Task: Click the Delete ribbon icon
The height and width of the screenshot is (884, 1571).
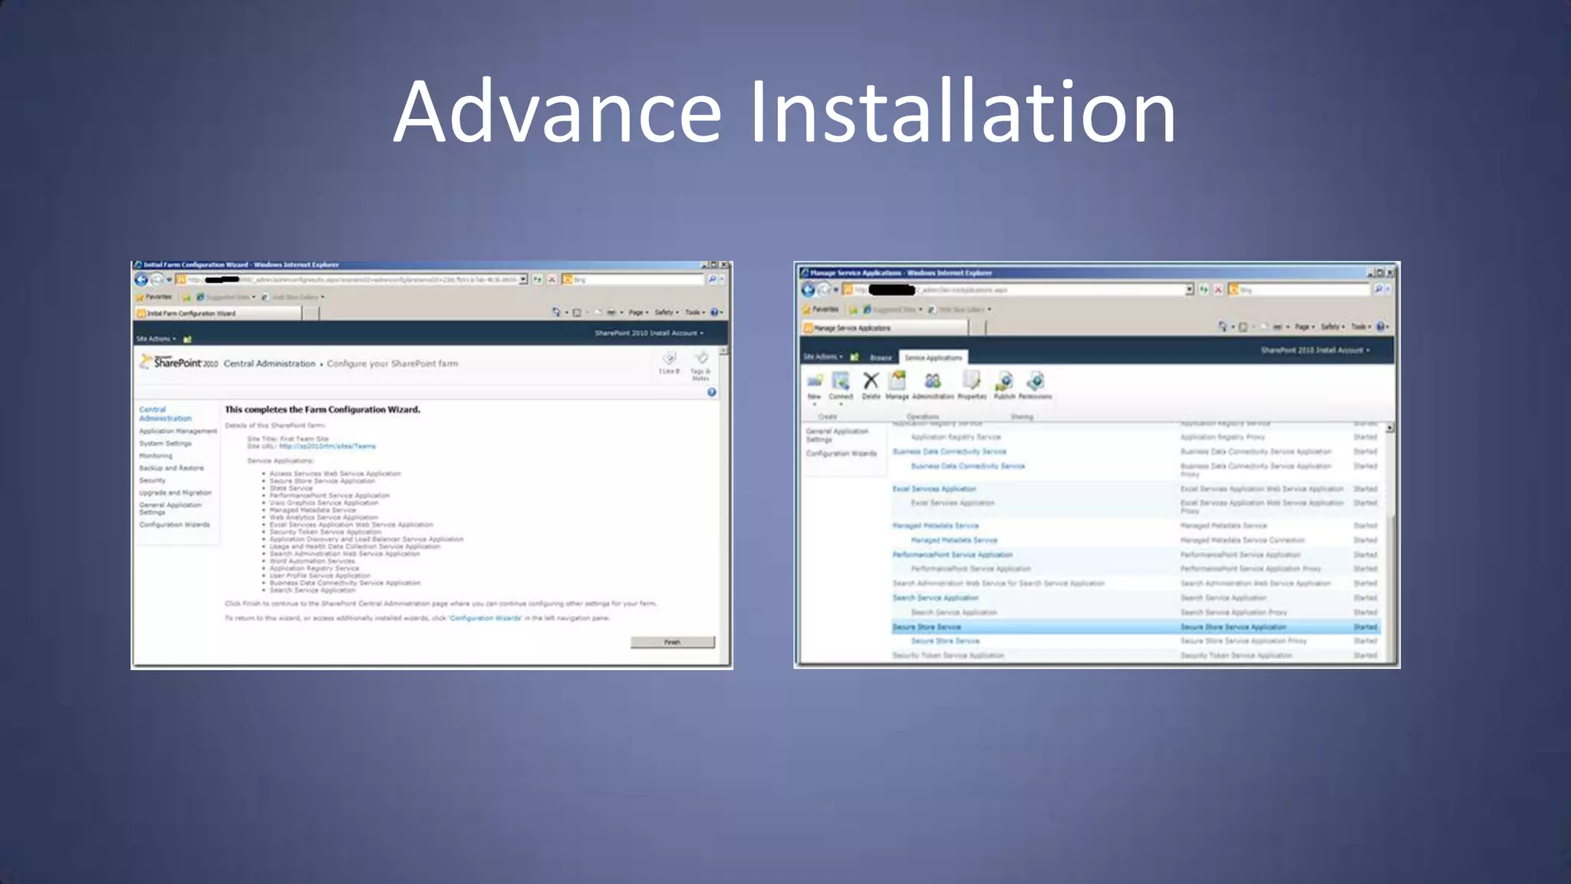Action: pyautogui.click(x=871, y=381)
